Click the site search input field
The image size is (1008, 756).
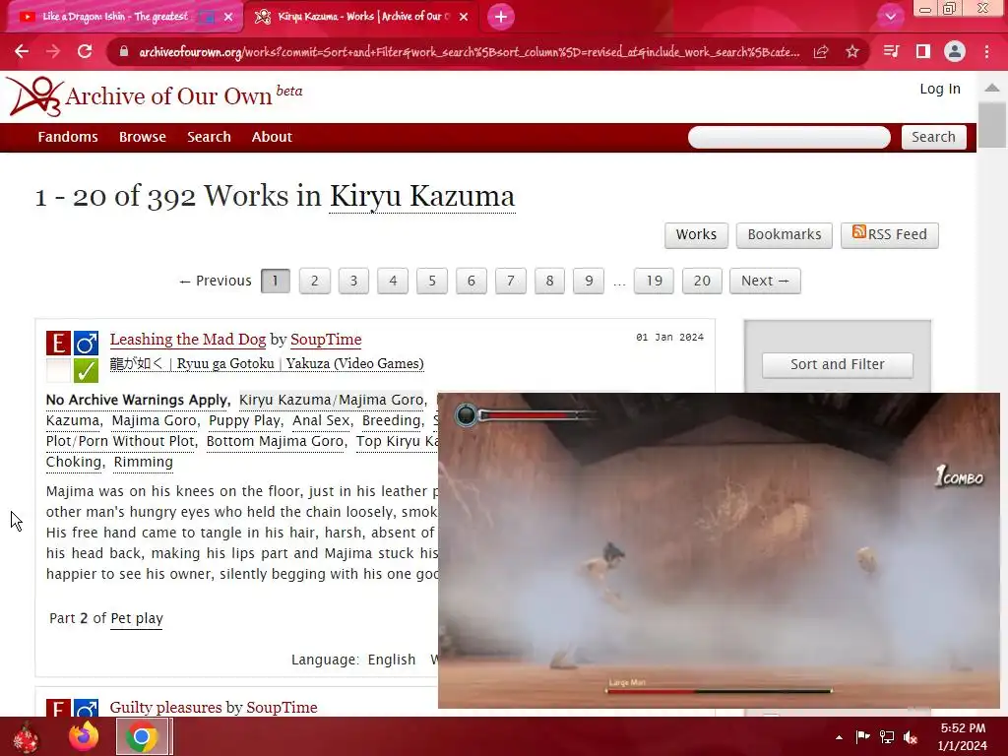point(788,137)
